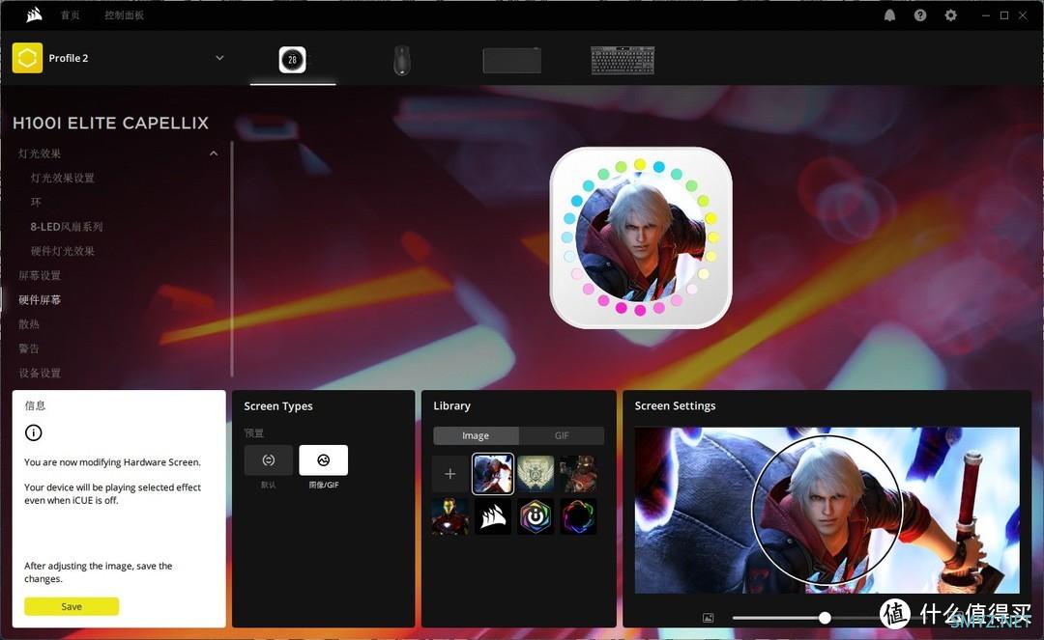Select the Iron Man library image
The image size is (1044, 640).
coord(450,516)
